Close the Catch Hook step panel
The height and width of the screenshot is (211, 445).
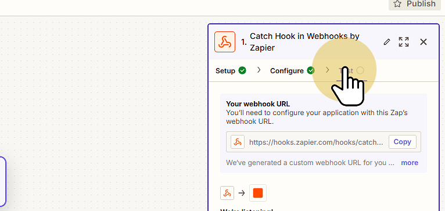[x=424, y=42]
